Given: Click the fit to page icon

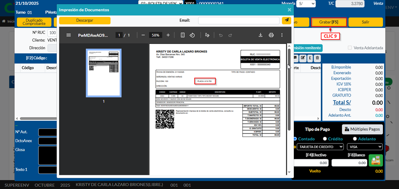Looking at the screenshot, I should click(x=182, y=35).
